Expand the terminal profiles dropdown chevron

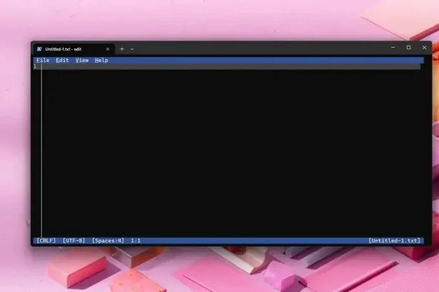(132, 49)
